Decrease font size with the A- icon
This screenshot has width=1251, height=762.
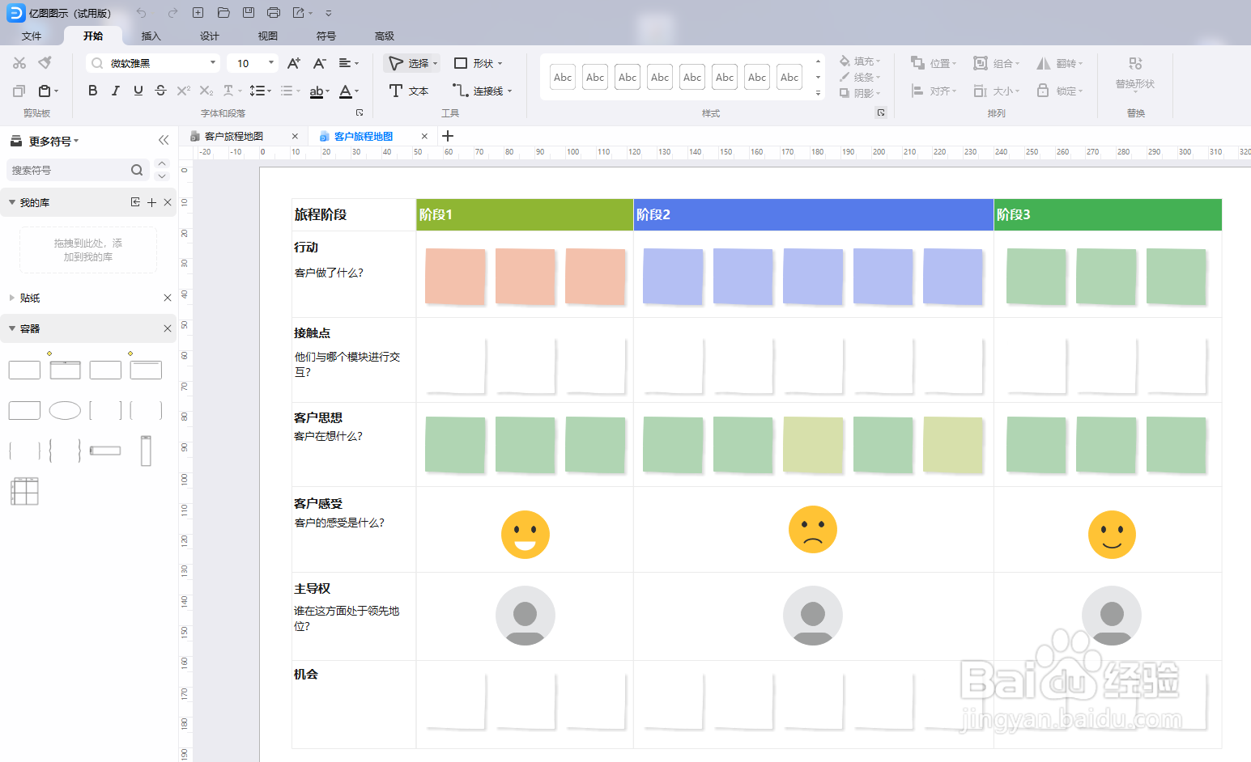tap(320, 63)
